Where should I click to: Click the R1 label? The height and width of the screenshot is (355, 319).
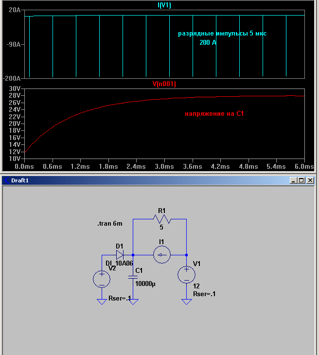pyautogui.click(x=161, y=211)
